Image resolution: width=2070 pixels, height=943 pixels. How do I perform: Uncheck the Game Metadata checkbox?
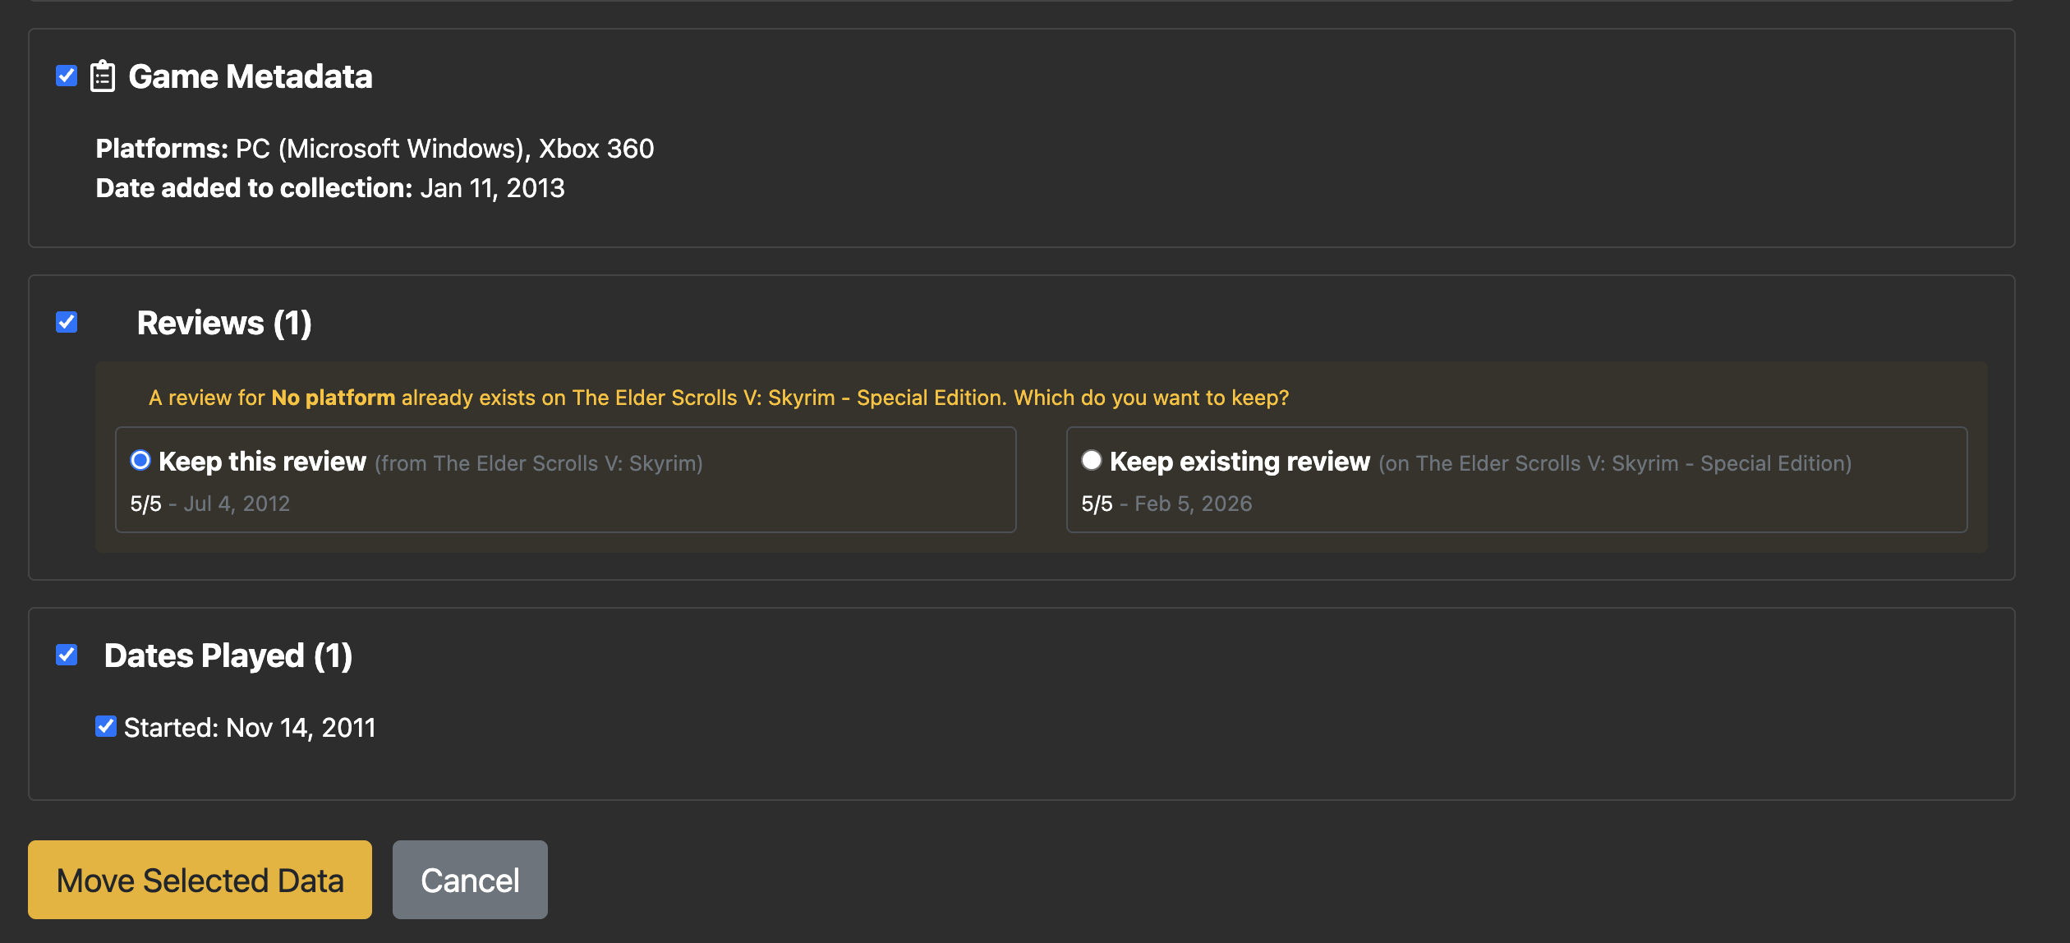coord(67,76)
